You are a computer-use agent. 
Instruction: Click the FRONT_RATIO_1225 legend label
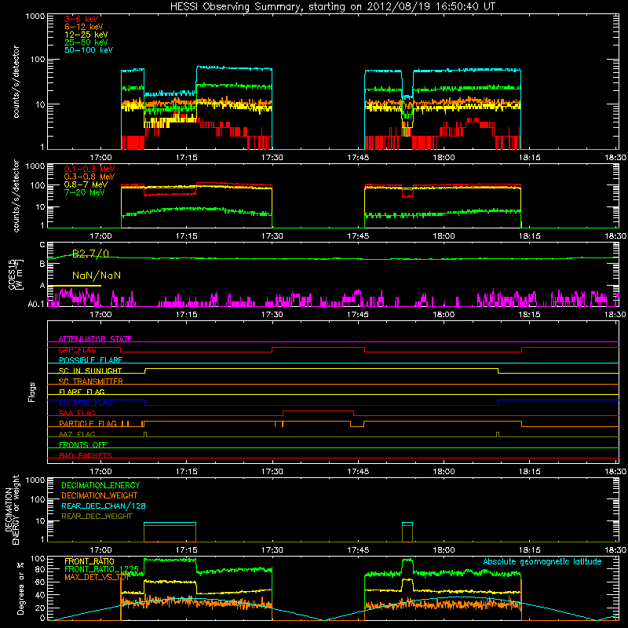point(102,569)
